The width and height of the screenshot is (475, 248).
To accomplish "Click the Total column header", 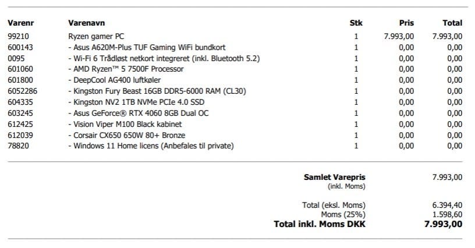I will coord(452,23).
